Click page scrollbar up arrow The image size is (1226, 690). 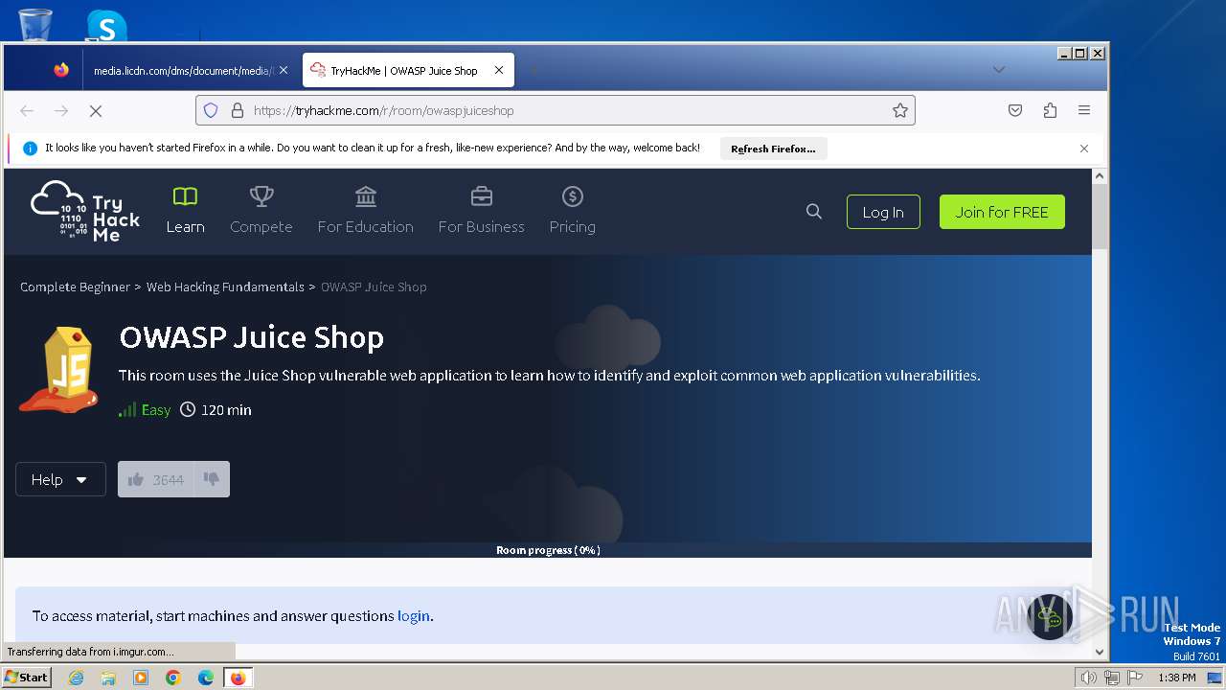point(1100,176)
